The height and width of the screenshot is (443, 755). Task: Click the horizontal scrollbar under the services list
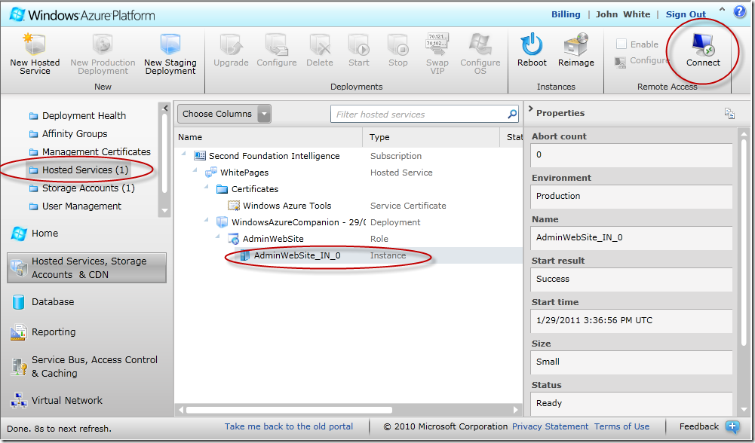[289, 411]
